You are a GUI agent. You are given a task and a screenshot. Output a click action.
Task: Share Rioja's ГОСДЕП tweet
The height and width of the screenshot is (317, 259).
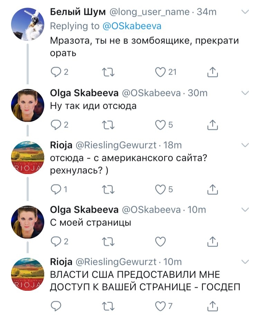(212, 306)
